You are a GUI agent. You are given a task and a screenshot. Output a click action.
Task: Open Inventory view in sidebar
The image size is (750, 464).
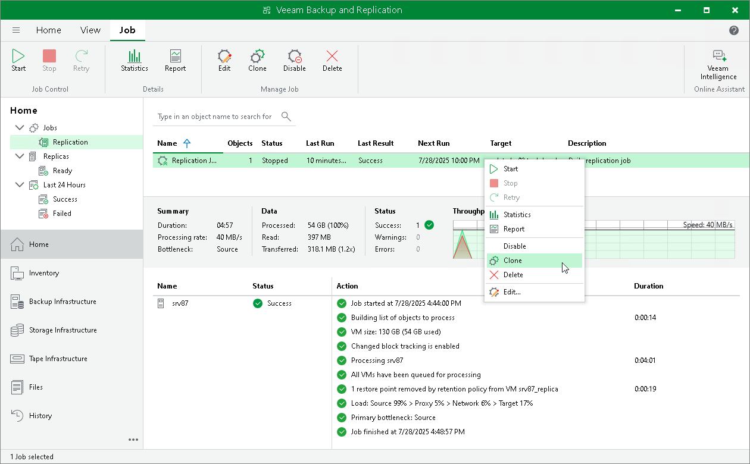pyautogui.click(x=71, y=273)
